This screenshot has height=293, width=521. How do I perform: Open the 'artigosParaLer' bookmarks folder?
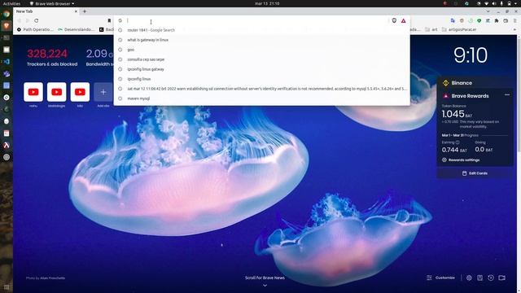click(459, 29)
